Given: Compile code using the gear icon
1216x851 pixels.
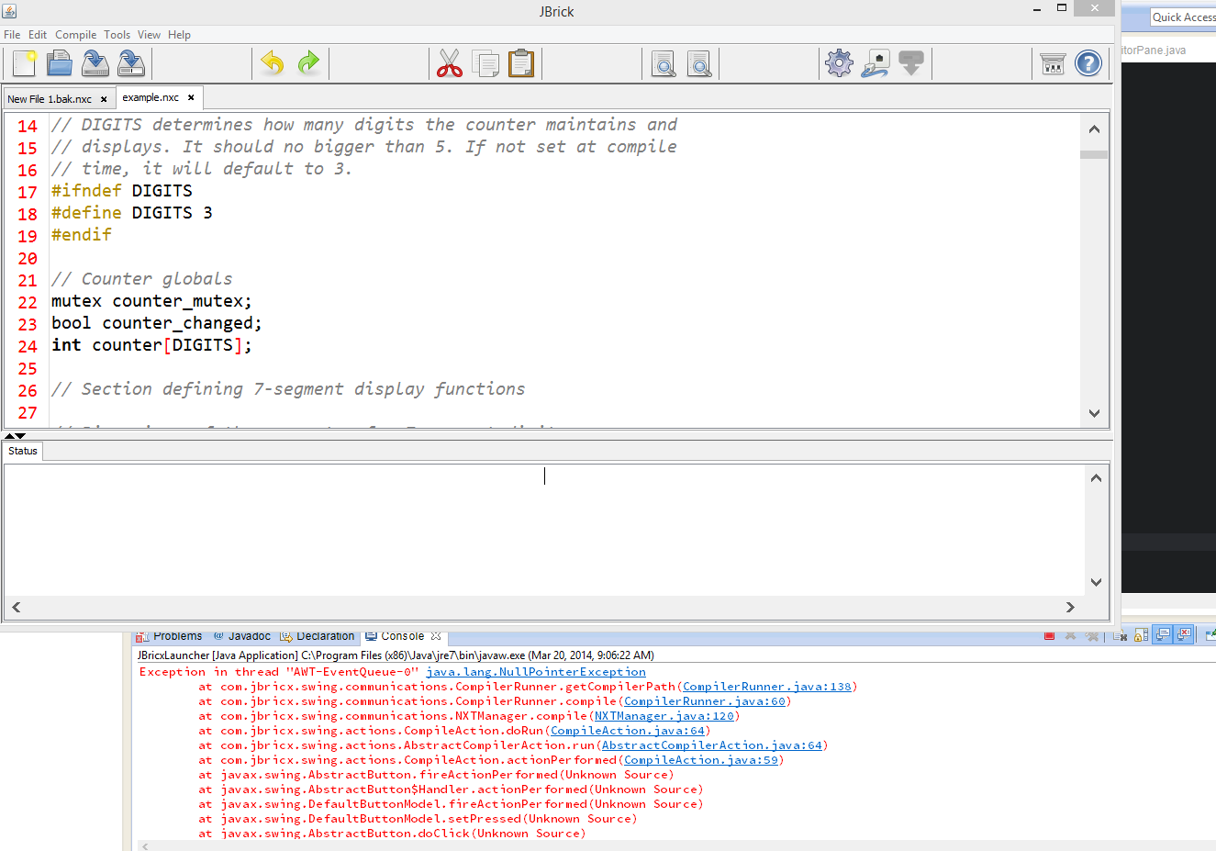Looking at the screenshot, I should point(840,63).
